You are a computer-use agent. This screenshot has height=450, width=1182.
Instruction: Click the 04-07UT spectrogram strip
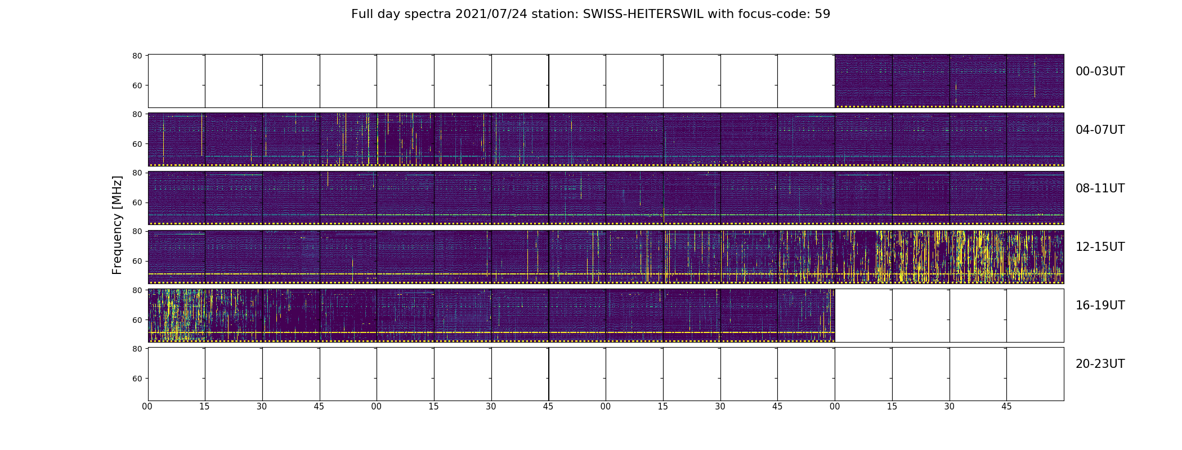tap(606, 139)
